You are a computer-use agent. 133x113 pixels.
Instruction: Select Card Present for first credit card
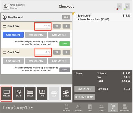[x=13, y=35]
